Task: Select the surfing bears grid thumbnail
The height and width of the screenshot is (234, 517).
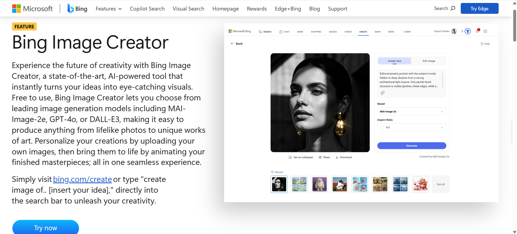Action: 299,184
